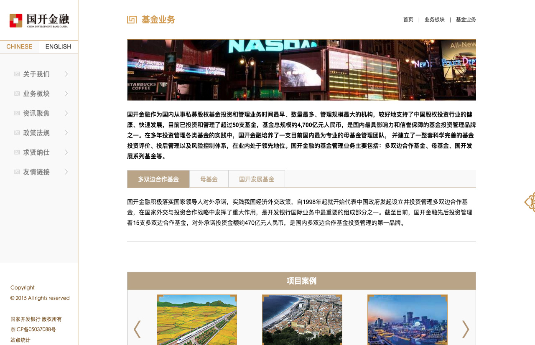Viewport: 535px width, 345px height.
Task: Select the 母基金 tab
Action: click(209, 179)
